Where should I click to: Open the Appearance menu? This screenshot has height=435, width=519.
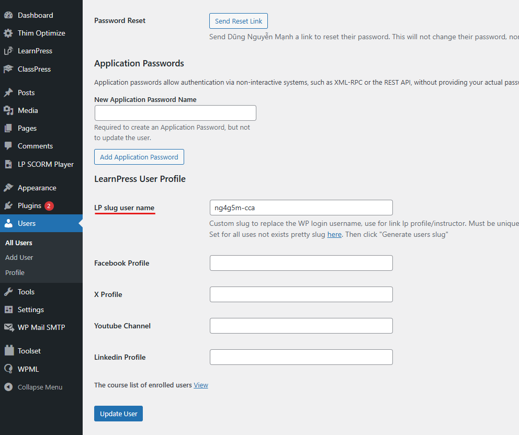click(x=37, y=188)
